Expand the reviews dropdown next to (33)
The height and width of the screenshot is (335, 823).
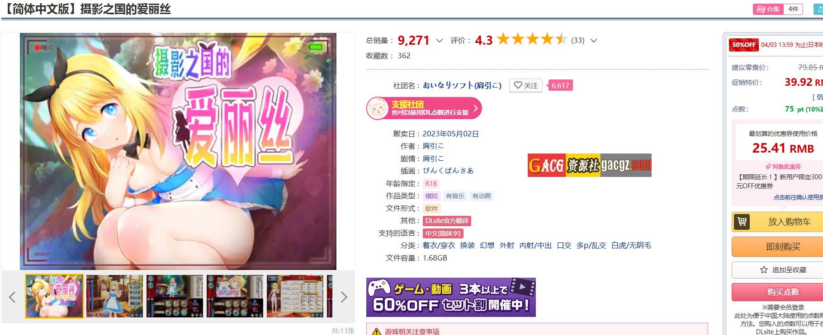[x=594, y=41]
